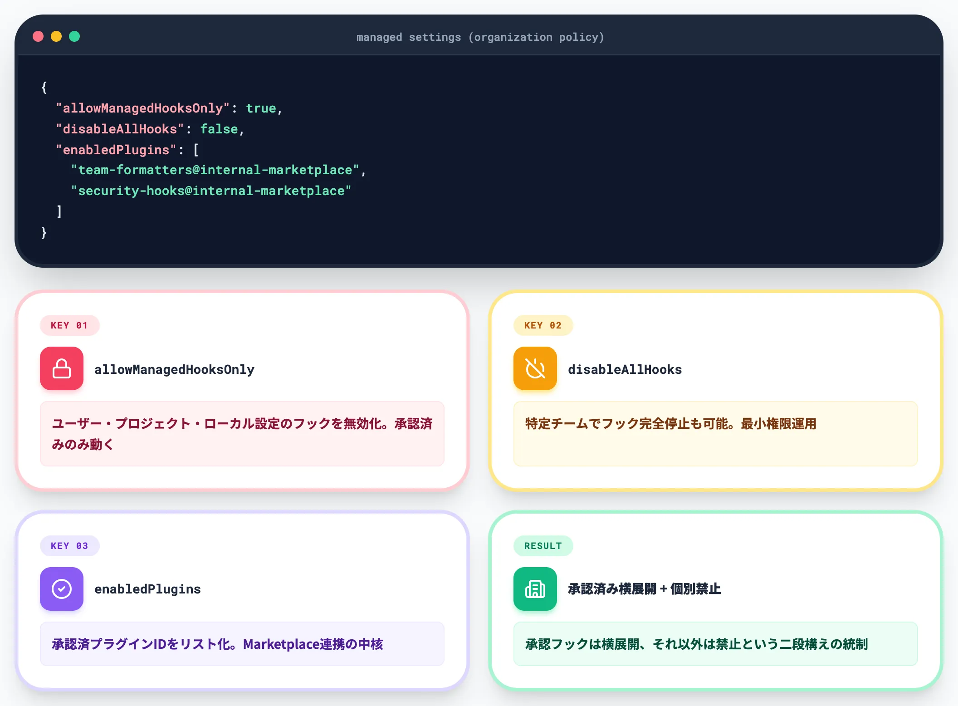Click the disableAllHooks card heading
The width and height of the screenshot is (958, 706).
pyautogui.click(x=625, y=369)
